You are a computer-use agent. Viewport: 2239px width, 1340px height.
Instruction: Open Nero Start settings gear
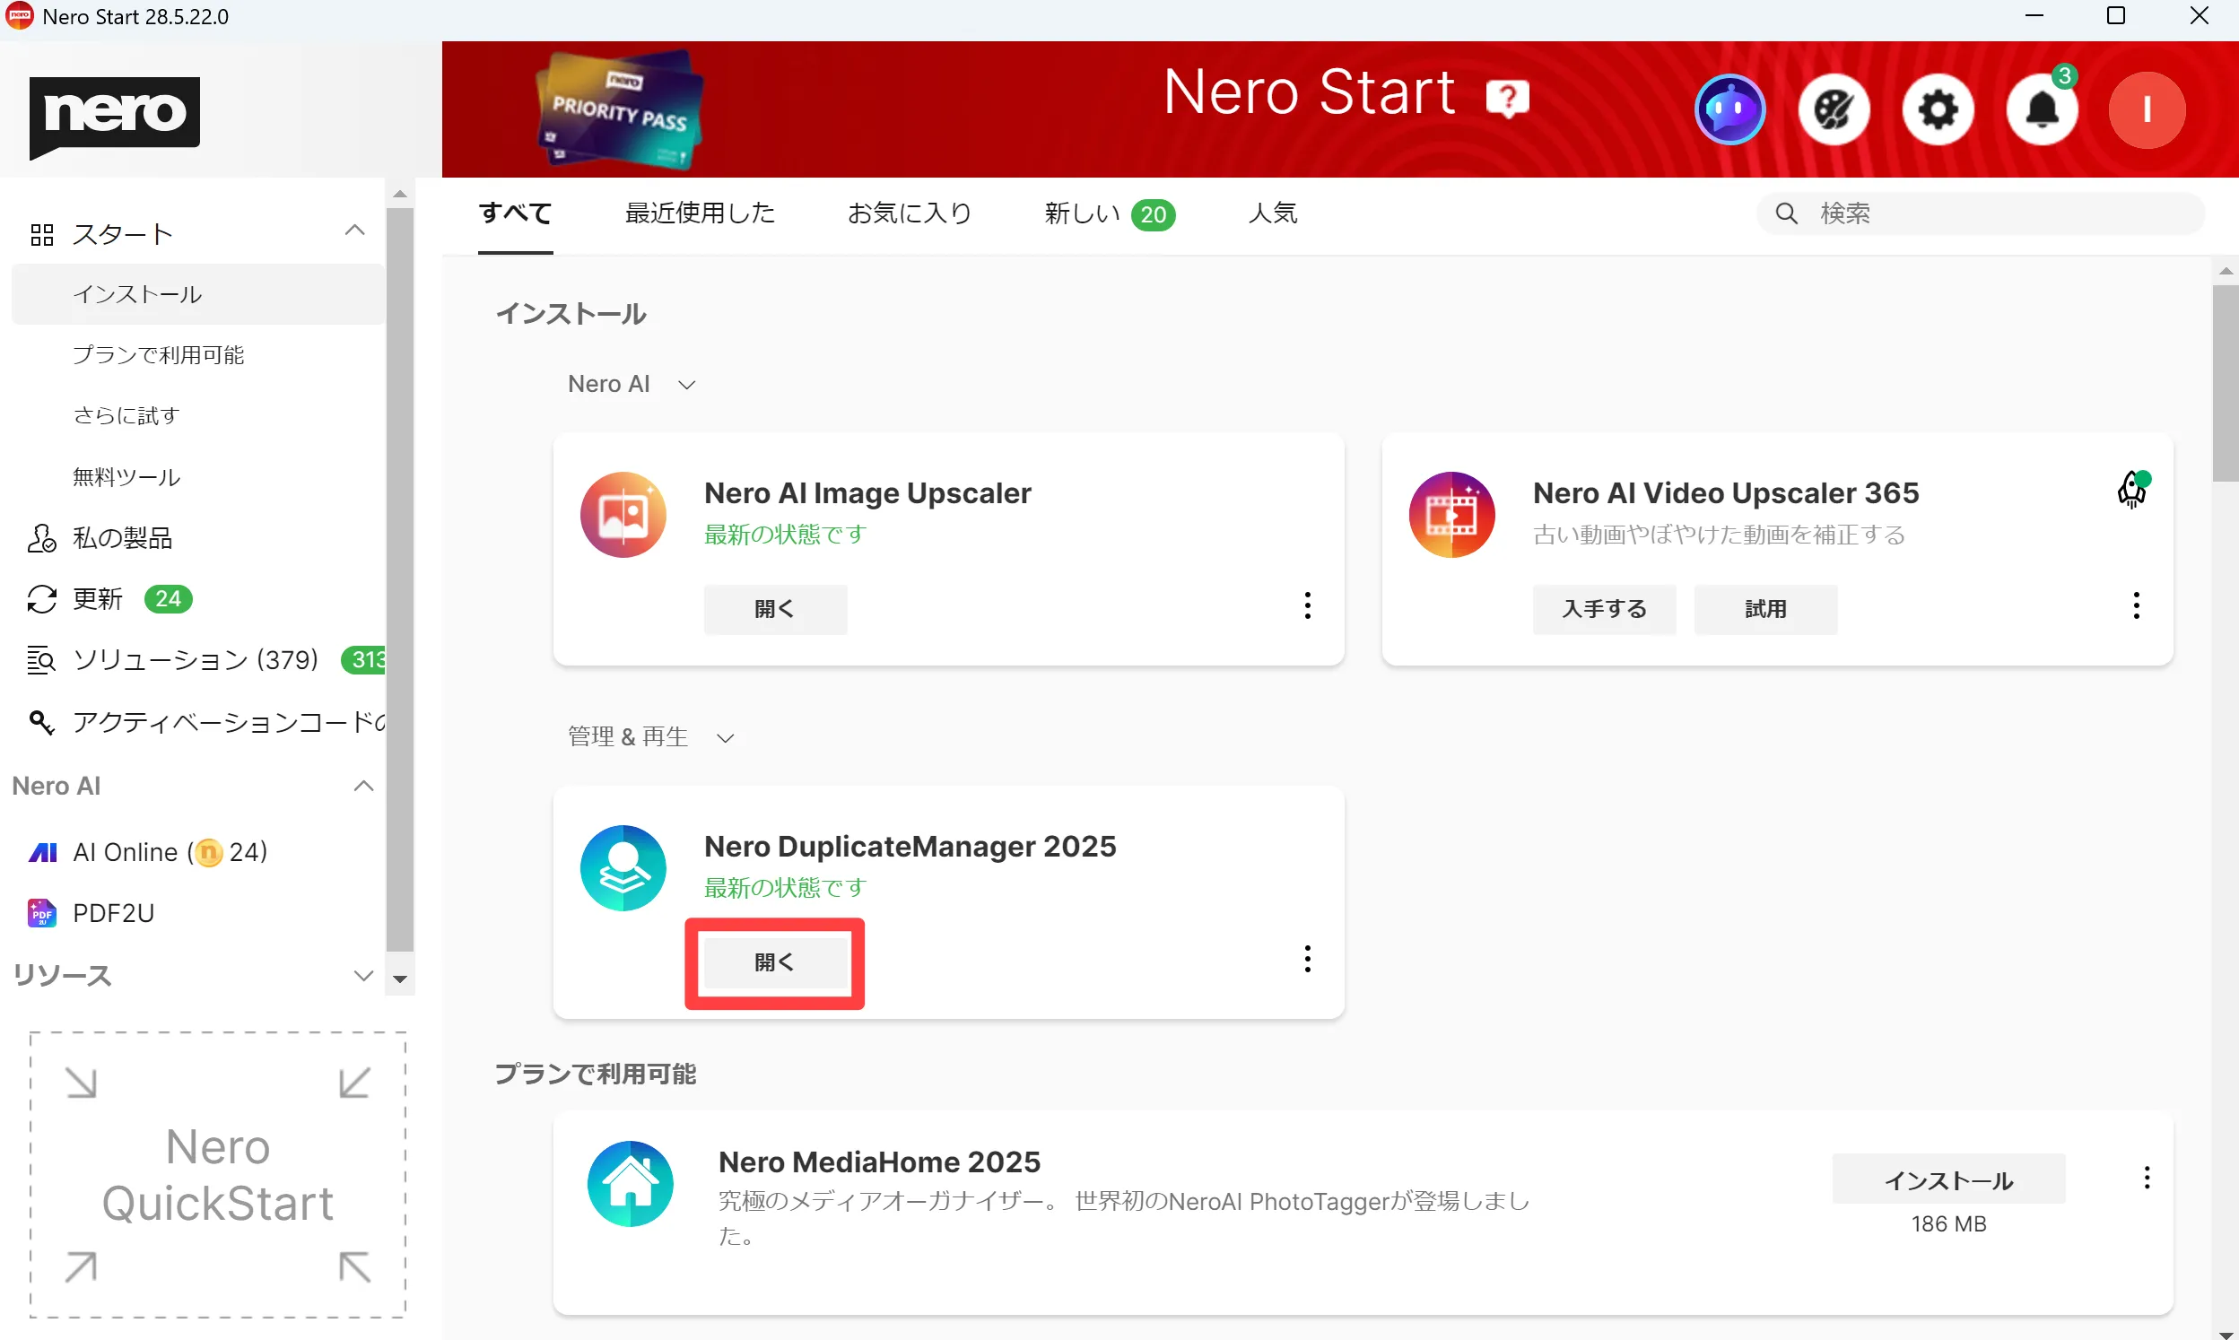(x=1938, y=109)
